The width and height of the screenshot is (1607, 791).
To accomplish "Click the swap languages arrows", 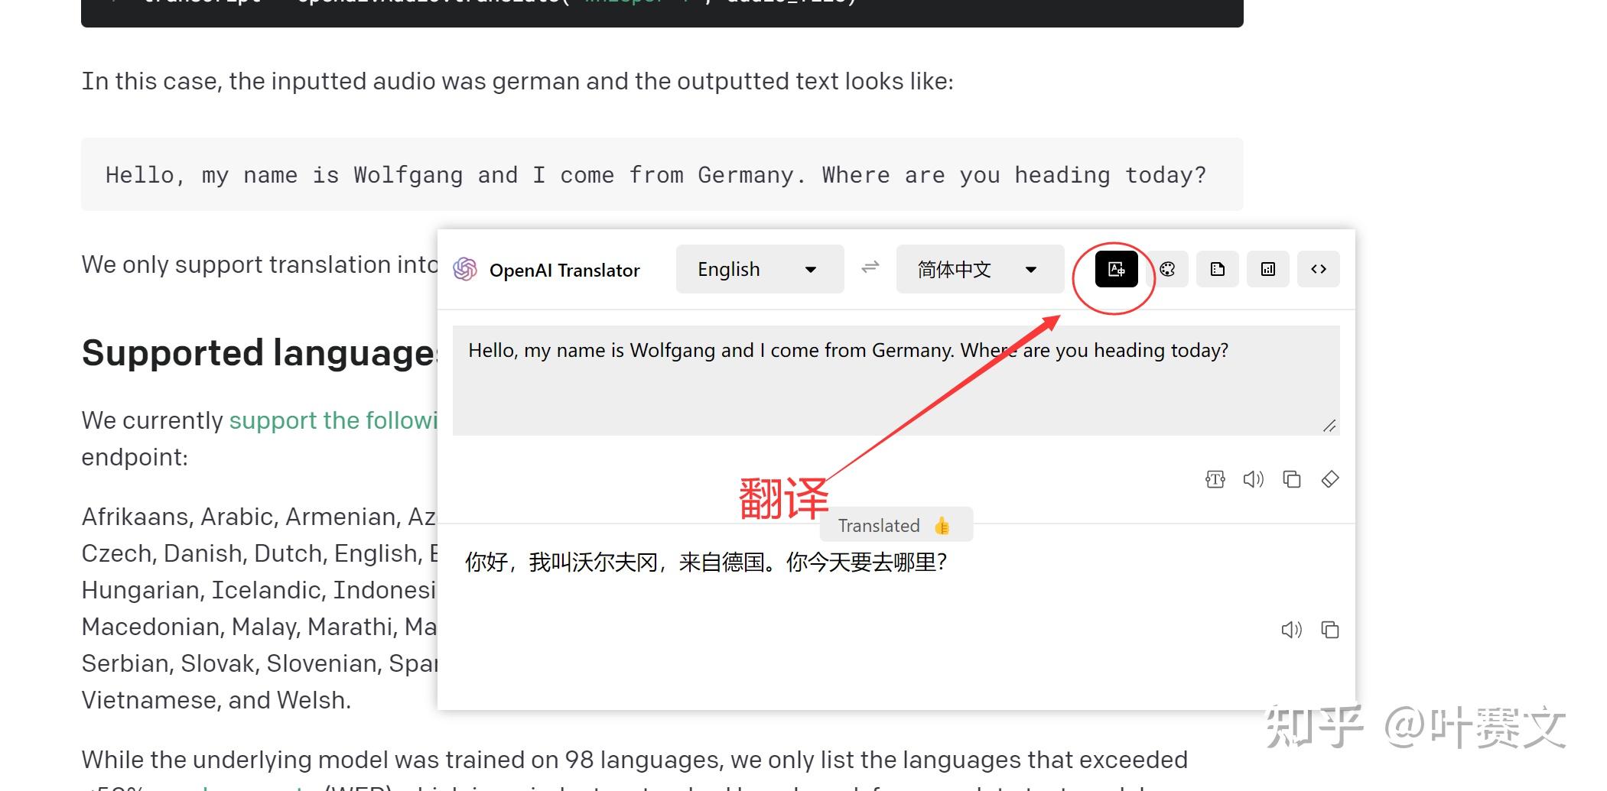I will point(870,269).
